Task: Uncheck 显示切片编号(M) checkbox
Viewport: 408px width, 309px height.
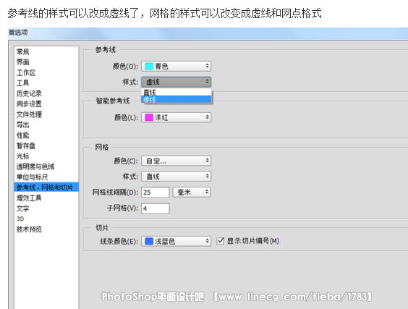Action: [220, 241]
